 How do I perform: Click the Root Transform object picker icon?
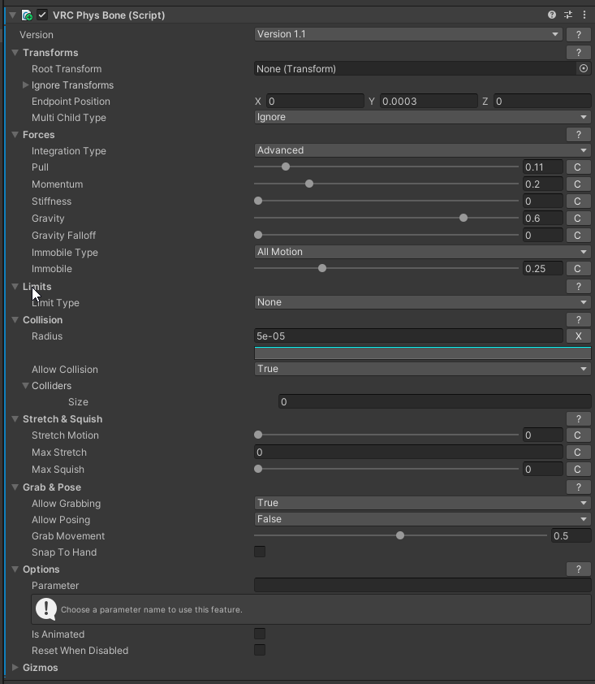click(x=583, y=69)
